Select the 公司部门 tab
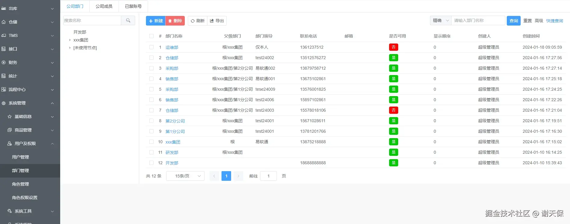 tap(75, 6)
